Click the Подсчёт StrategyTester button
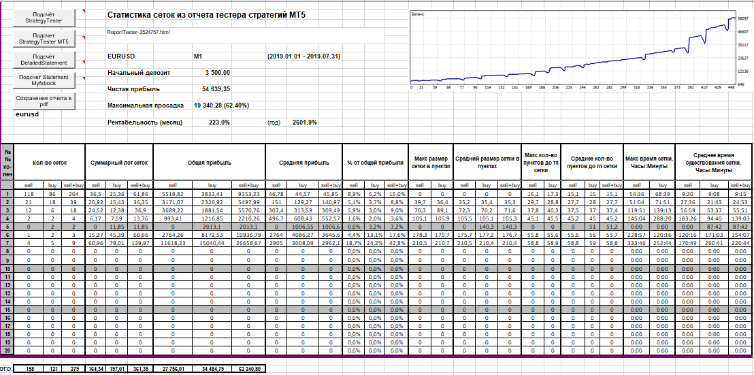754x375 pixels. tap(44, 17)
